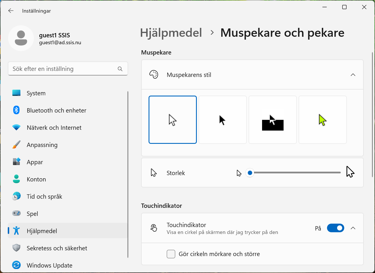Click the guest1 SSIS profile avatar

[21, 38]
